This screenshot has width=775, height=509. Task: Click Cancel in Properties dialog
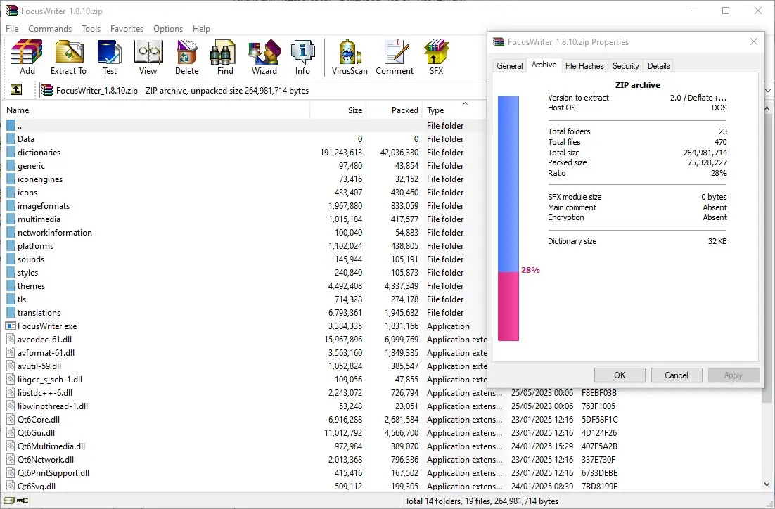[676, 375]
